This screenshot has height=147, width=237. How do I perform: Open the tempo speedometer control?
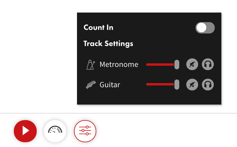tap(55, 131)
